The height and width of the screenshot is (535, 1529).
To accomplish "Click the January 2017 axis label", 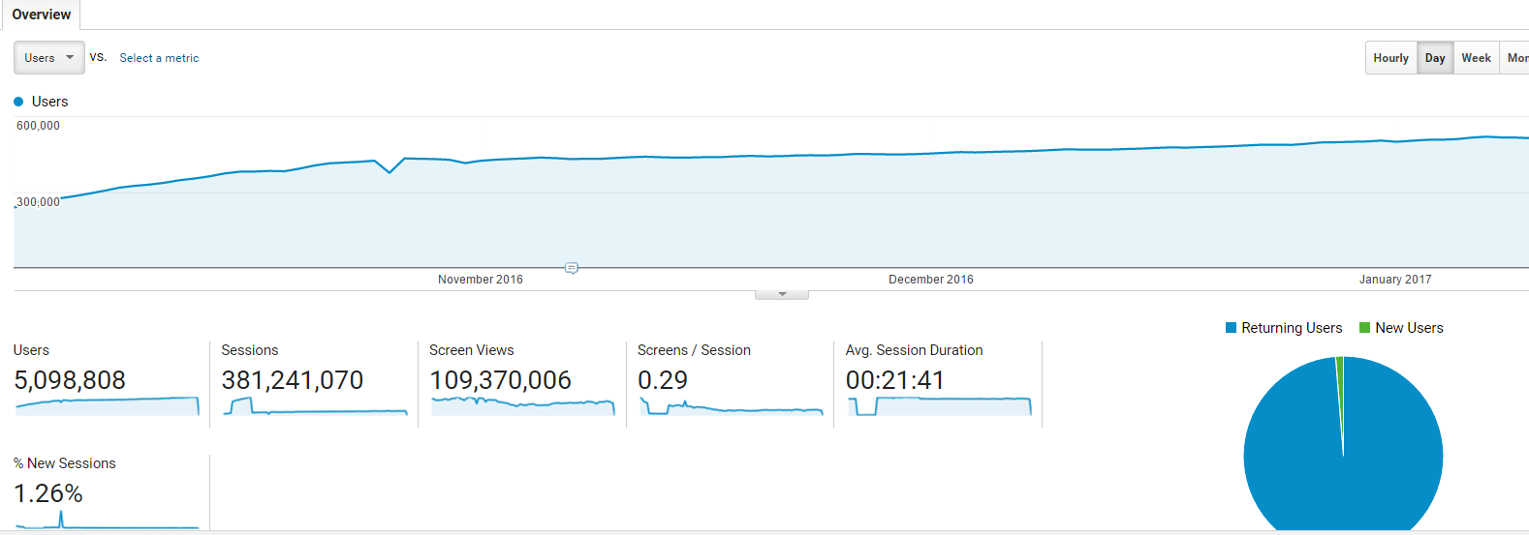I will (1395, 280).
